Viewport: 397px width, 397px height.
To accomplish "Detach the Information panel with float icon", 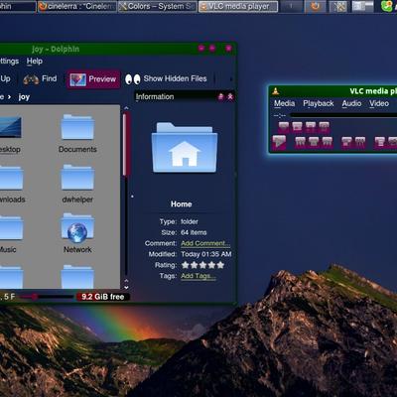I will 221,96.
